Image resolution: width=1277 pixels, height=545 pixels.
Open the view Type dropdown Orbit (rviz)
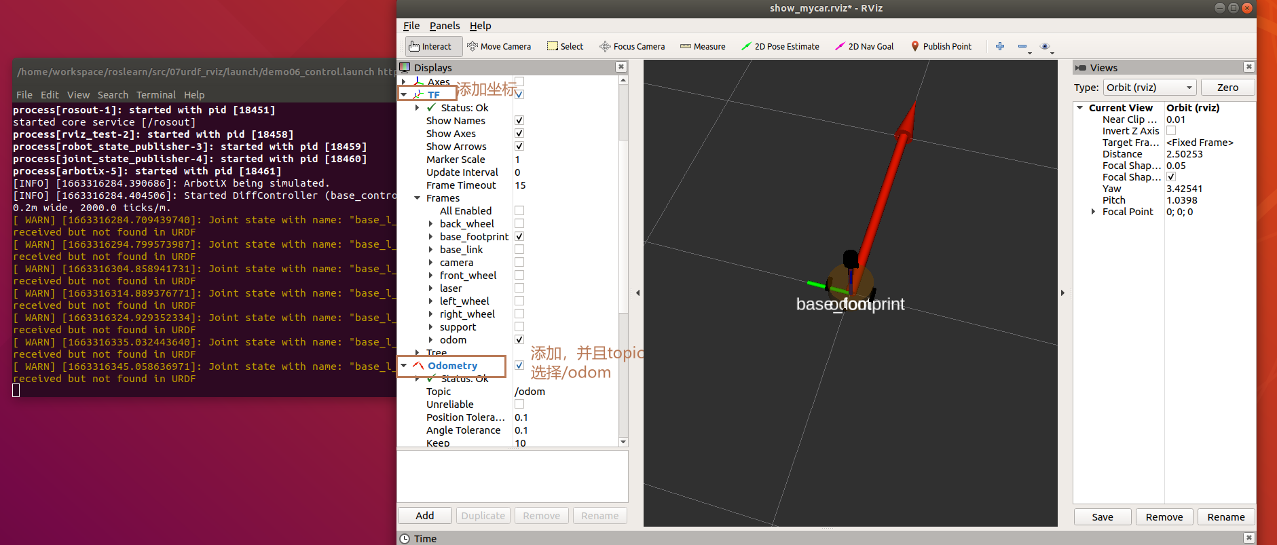pyautogui.click(x=1149, y=88)
